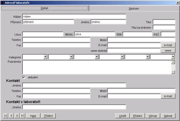Go to next record arrow
The height and width of the screenshot is (121, 180).
tap(17, 116)
